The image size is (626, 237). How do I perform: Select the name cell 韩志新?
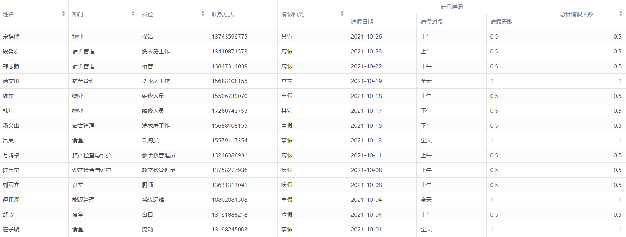click(11, 66)
